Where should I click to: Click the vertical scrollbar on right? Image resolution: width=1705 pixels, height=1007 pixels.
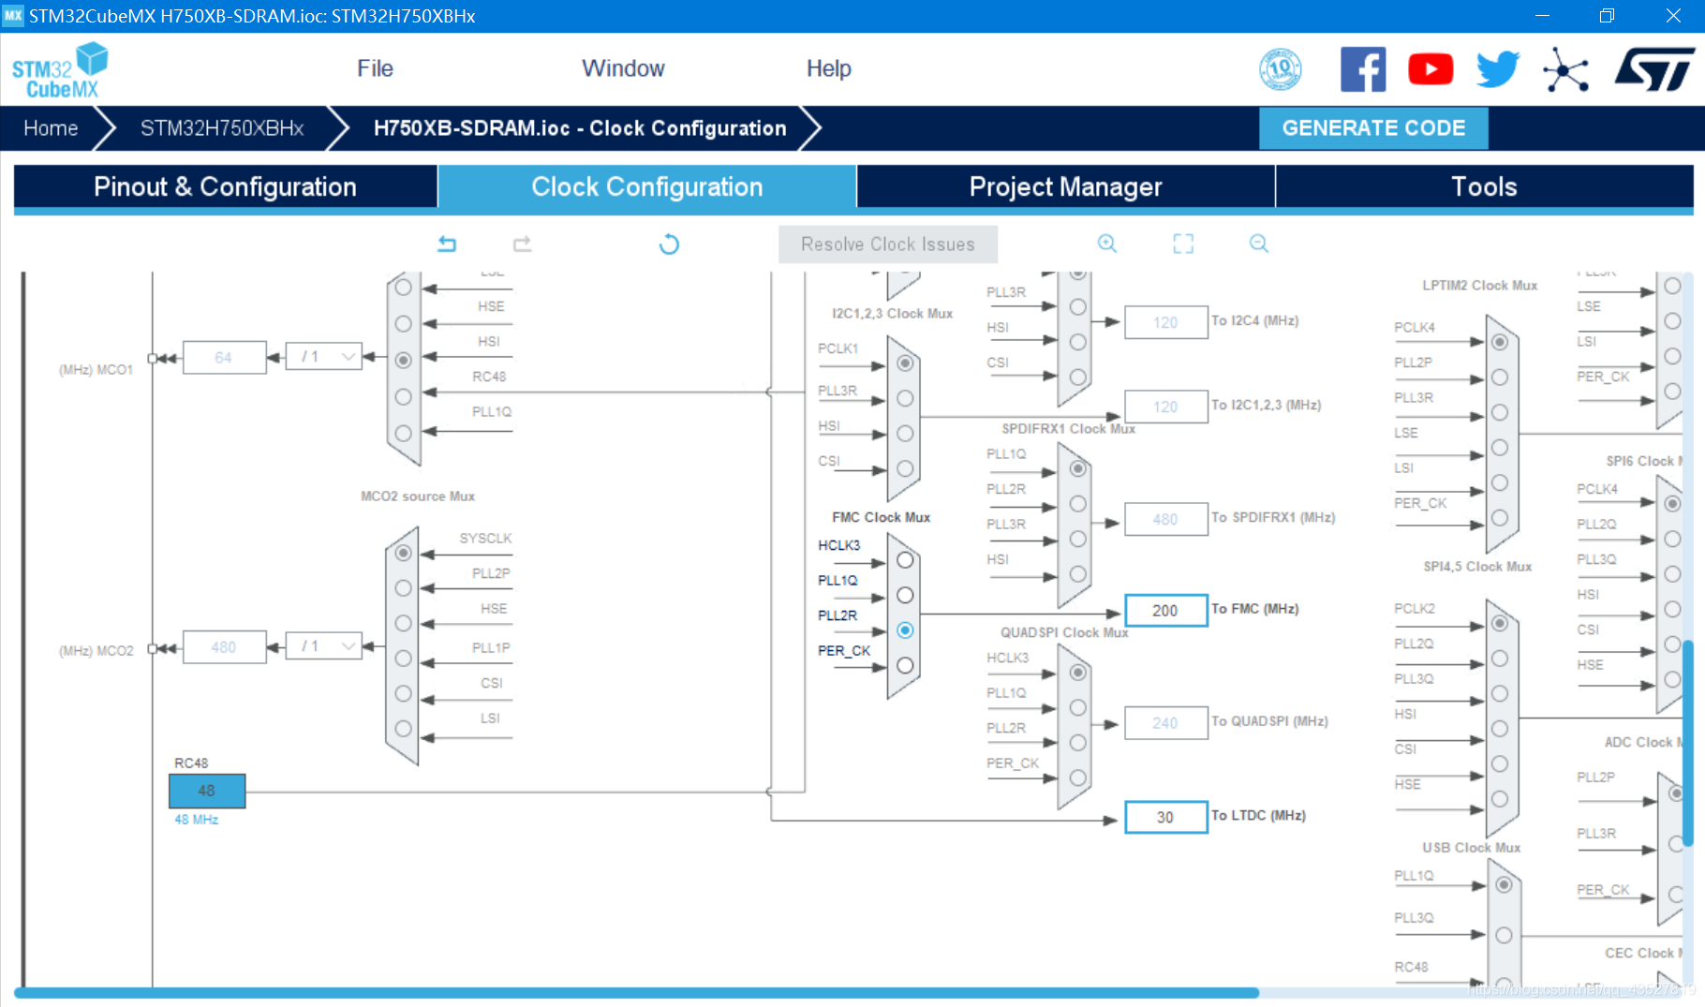(x=1688, y=743)
